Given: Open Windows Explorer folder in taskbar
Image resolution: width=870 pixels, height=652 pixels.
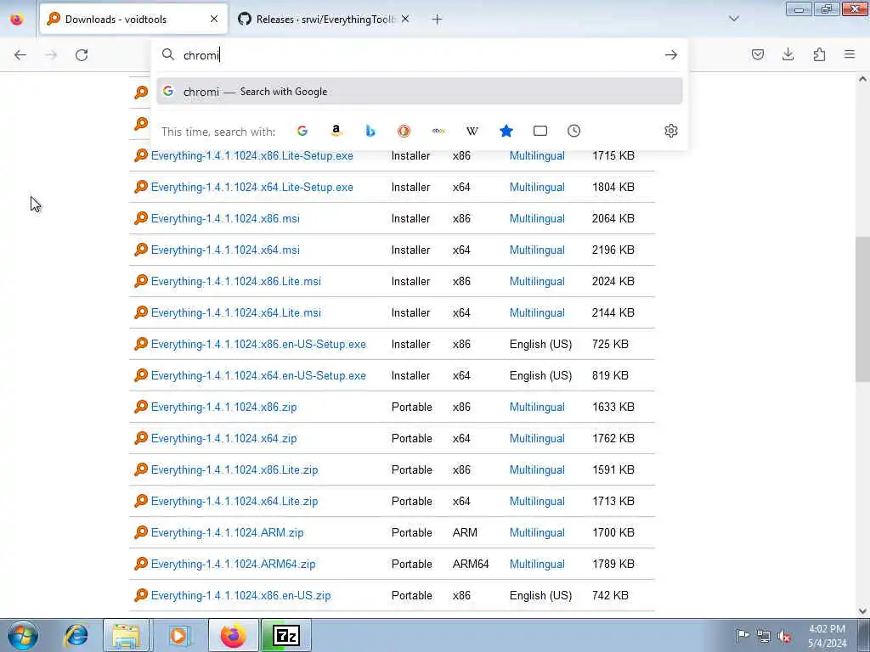Looking at the screenshot, I should (x=127, y=635).
